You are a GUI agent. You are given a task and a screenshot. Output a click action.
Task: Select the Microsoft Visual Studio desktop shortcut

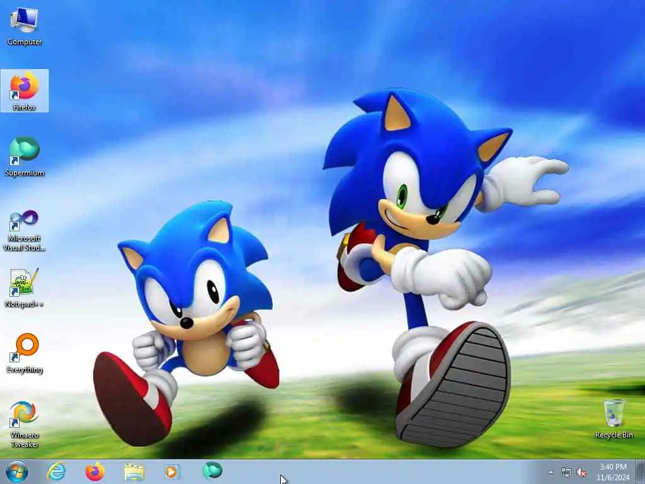point(25,231)
